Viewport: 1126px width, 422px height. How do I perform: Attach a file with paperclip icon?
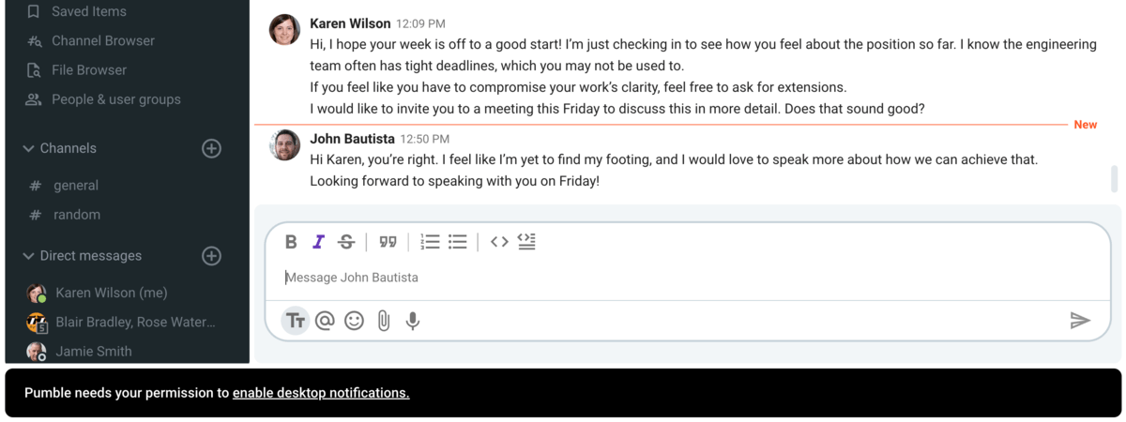point(383,321)
